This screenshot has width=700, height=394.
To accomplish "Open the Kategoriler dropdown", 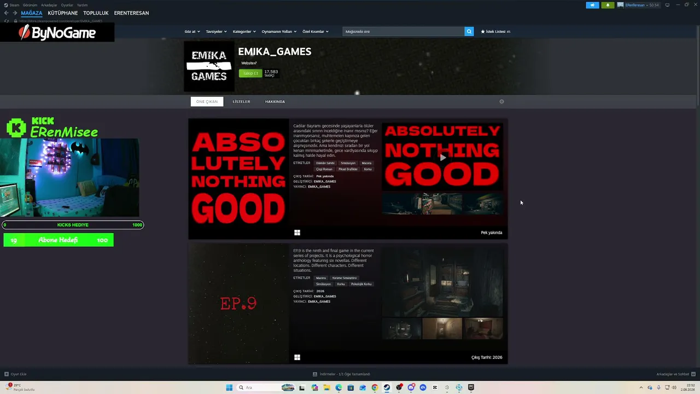I will [244, 32].
